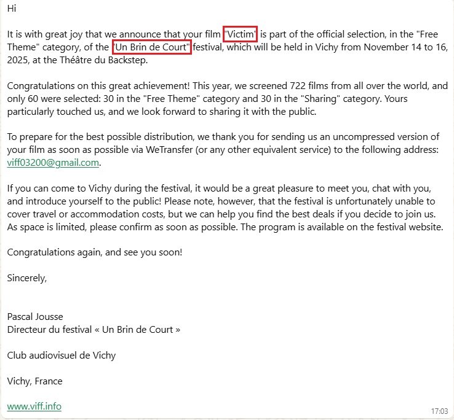Click the "Sincerely," closing line
Screen dimensions: 454x420
pyautogui.click(x=27, y=278)
